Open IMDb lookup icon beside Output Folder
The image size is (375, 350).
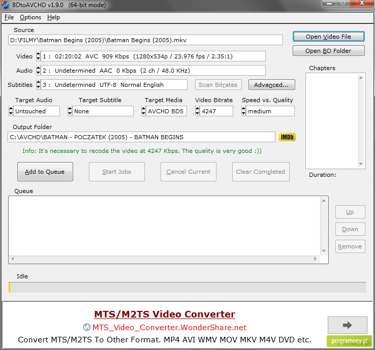click(x=287, y=137)
